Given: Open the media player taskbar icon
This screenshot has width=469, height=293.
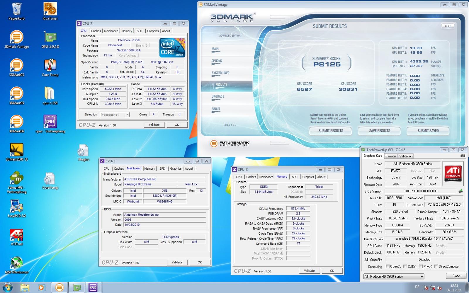Looking at the screenshot, I should point(41,287).
